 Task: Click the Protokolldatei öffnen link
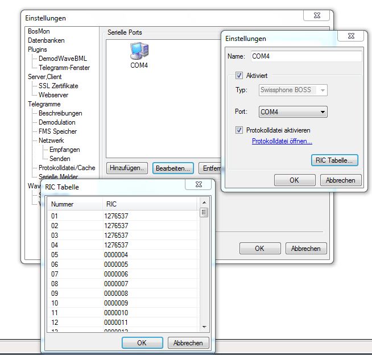(282, 141)
